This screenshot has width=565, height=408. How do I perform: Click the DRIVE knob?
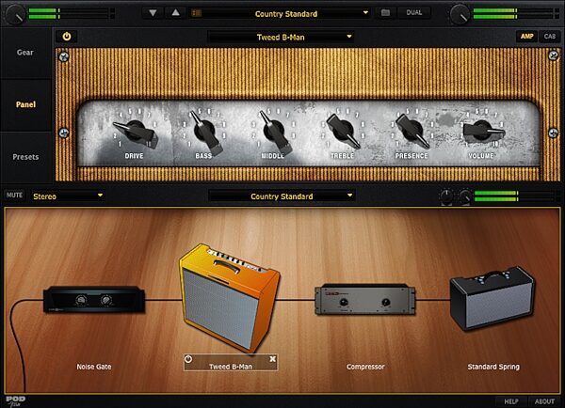pos(135,132)
